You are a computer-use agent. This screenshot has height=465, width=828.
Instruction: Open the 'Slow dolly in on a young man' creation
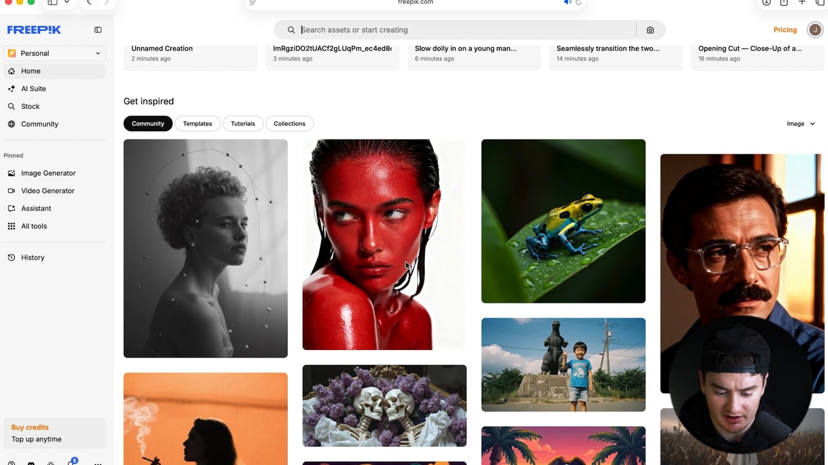[x=474, y=57]
